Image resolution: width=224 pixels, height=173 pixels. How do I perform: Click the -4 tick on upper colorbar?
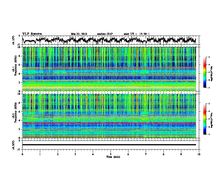[x=208, y=65]
